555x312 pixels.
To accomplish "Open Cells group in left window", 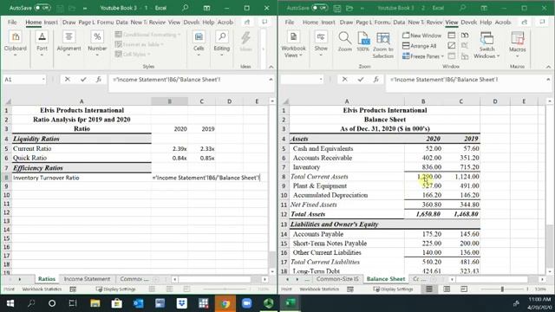I will (x=199, y=44).
